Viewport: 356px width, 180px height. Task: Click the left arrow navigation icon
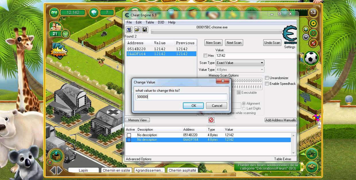(53, 170)
